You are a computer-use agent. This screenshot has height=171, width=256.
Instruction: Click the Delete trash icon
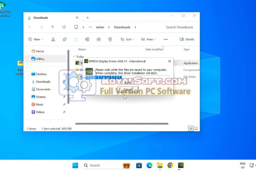coord(110,39)
